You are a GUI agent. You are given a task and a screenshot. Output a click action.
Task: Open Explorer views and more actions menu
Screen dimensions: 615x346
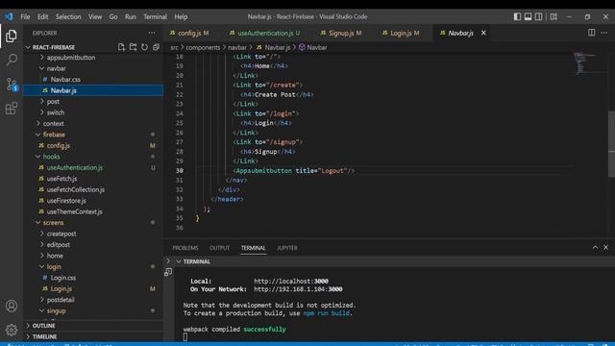tap(152, 33)
